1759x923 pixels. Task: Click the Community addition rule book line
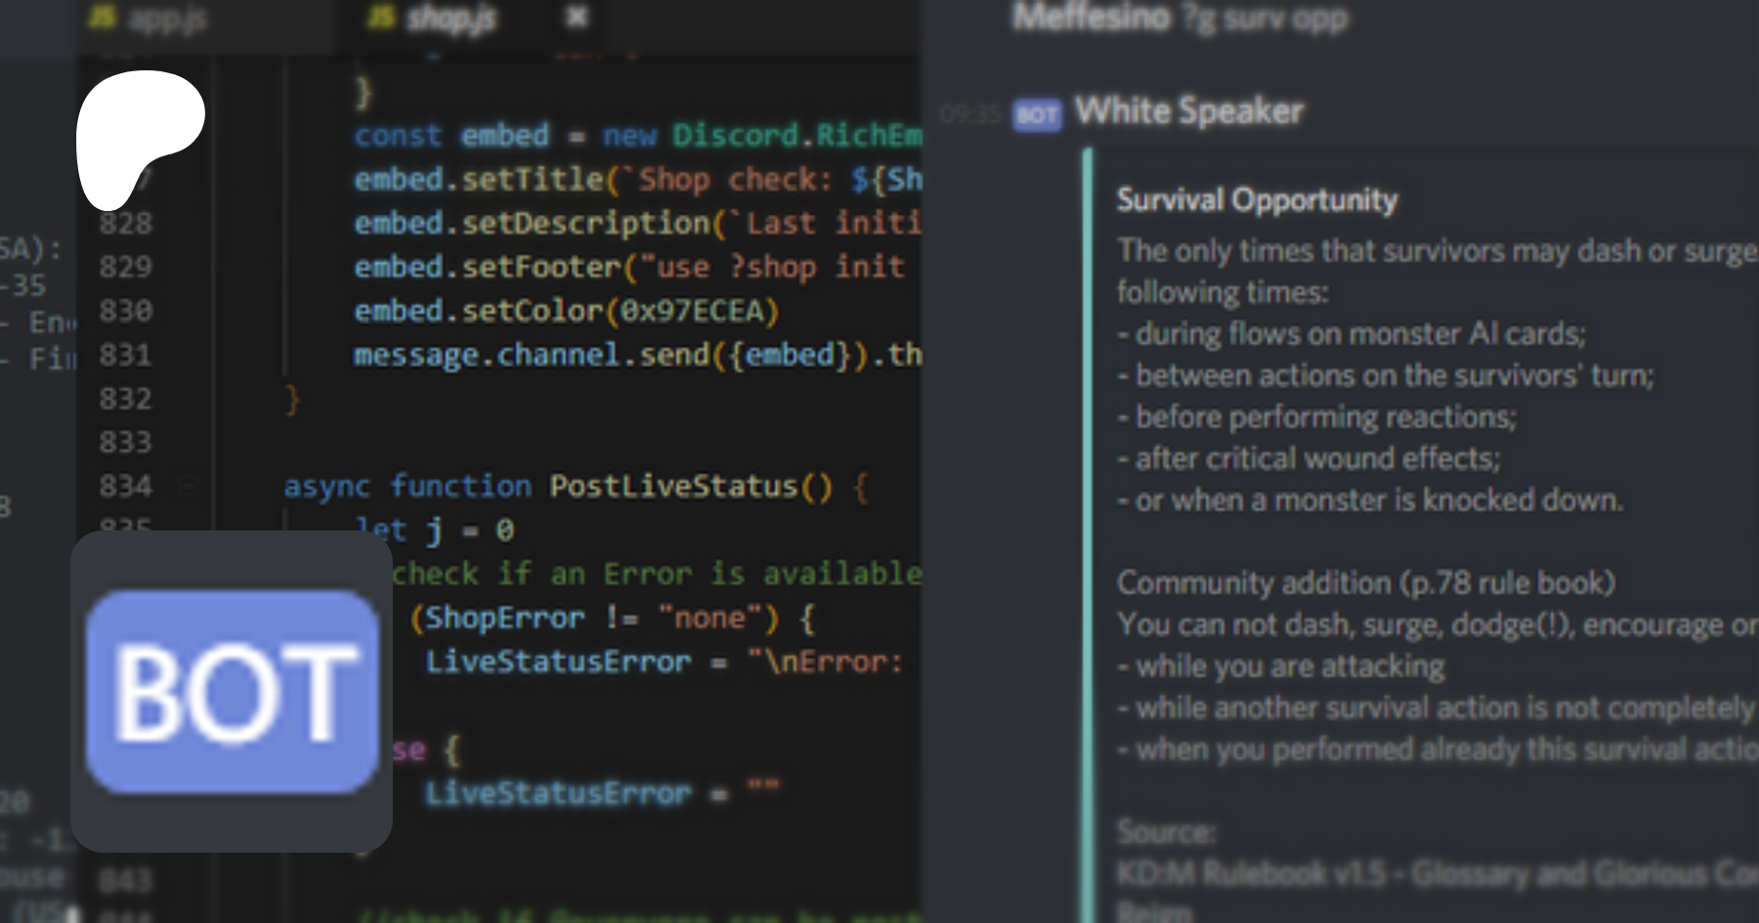tap(1365, 583)
